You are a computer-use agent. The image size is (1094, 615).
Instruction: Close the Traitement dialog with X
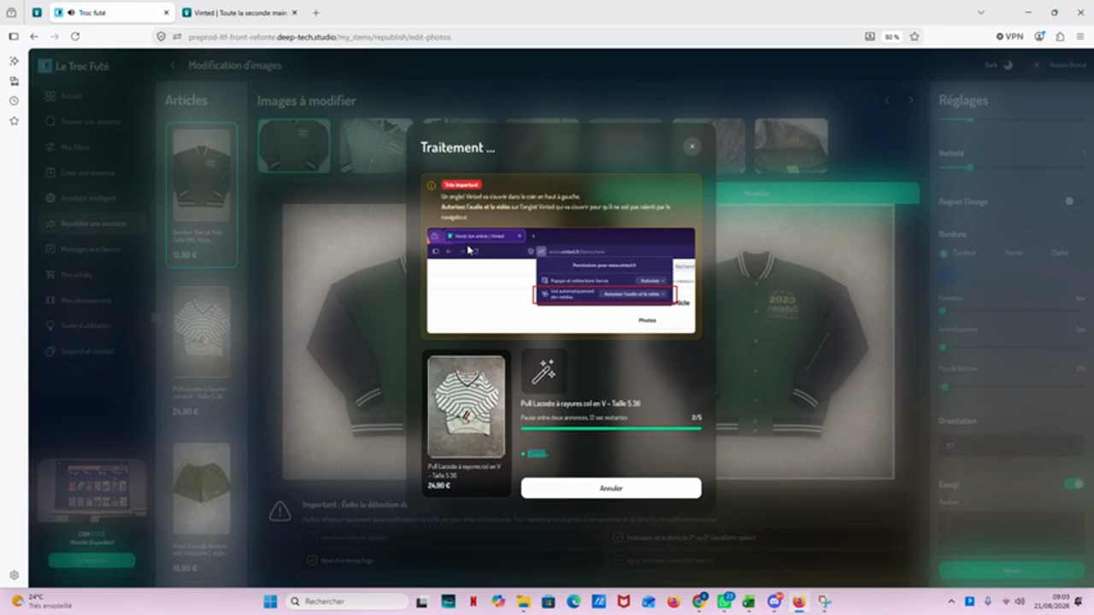click(691, 147)
